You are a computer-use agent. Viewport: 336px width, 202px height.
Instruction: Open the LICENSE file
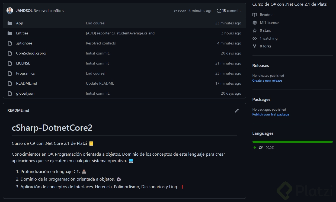pyautogui.click(x=23, y=63)
